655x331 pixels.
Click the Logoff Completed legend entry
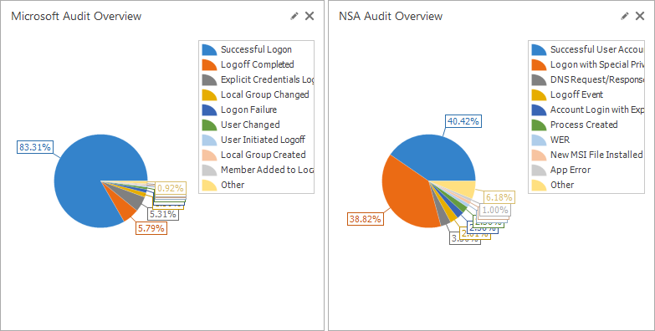[x=258, y=64]
